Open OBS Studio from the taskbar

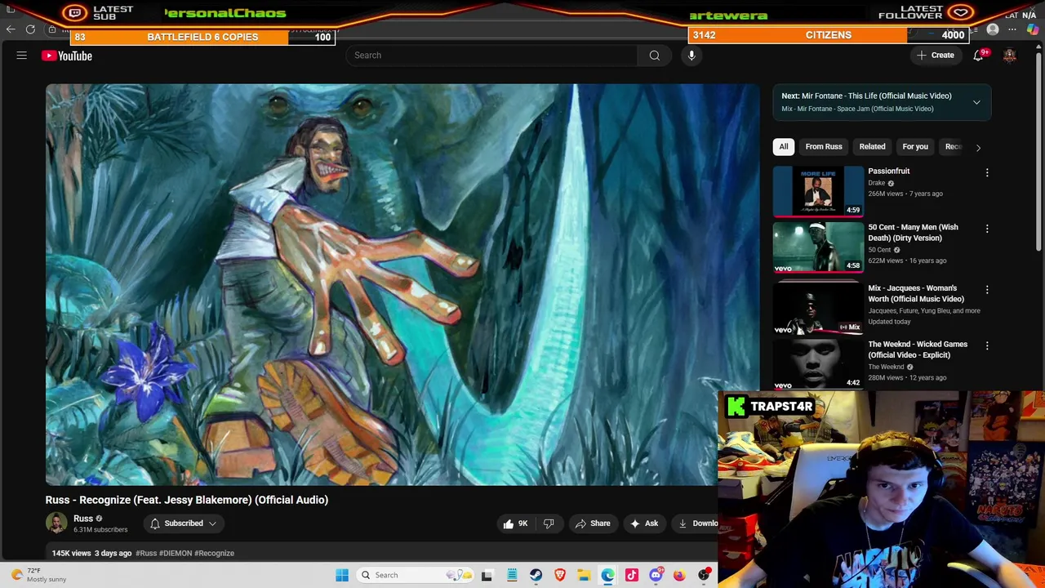click(x=704, y=575)
